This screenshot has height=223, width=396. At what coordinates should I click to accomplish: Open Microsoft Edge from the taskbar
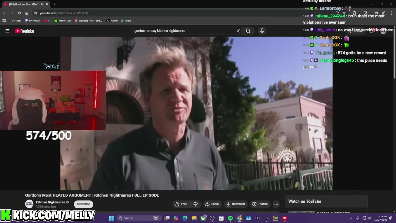click(x=185, y=218)
